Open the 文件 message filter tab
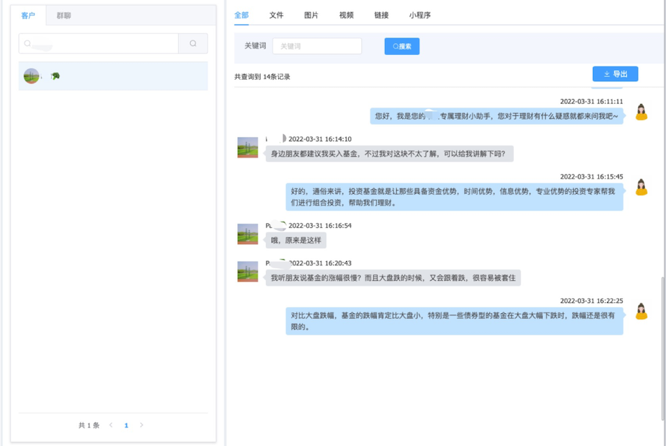666x446 pixels. [276, 15]
